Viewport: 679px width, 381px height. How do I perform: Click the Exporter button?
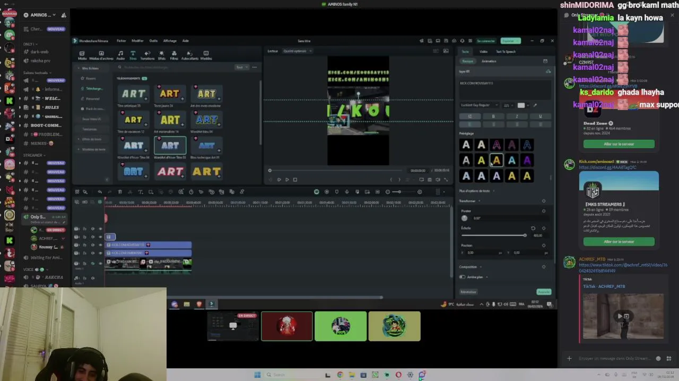510,41
